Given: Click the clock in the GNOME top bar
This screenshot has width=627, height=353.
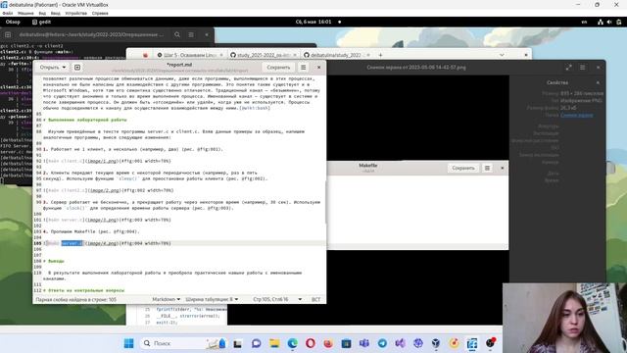Looking at the screenshot, I should pos(313,22).
